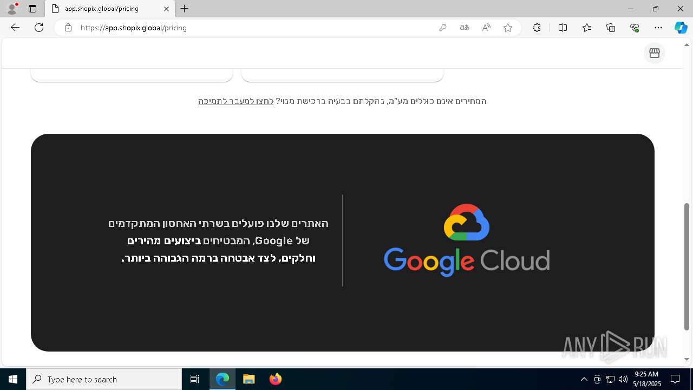This screenshot has height=390, width=693.
Task: Click the Type here to search box
Action: (x=104, y=379)
